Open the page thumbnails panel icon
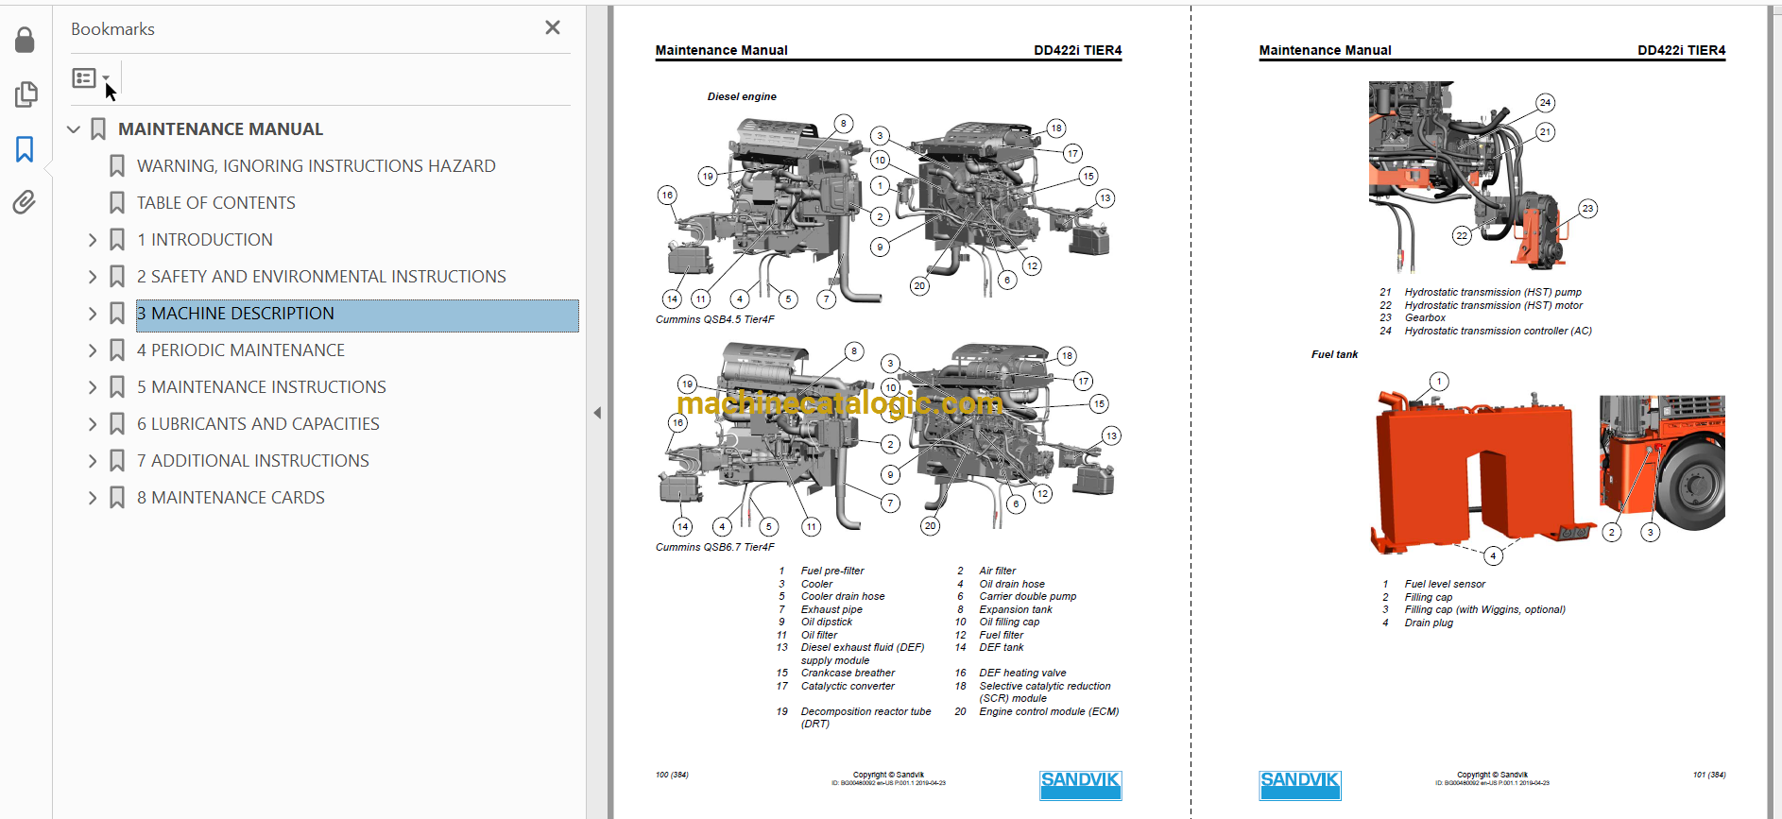1782x819 pixels. (26, 94)
